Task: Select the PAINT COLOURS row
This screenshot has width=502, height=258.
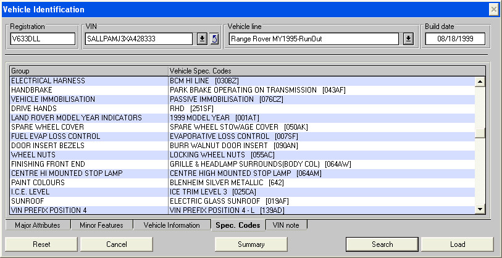Action: click(x=242, y=183)
